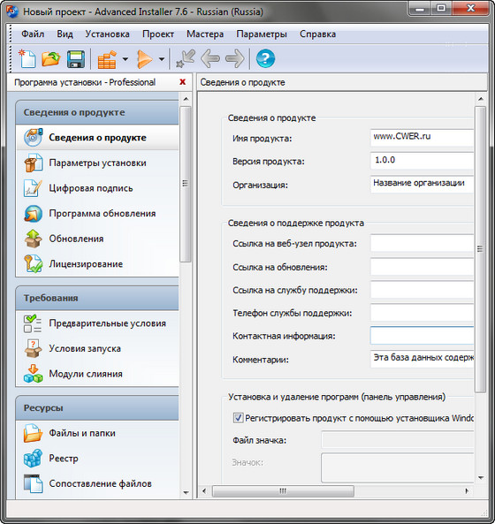Open the Мастера menu
The image size is (495, 524).
[x=205, y=34]
